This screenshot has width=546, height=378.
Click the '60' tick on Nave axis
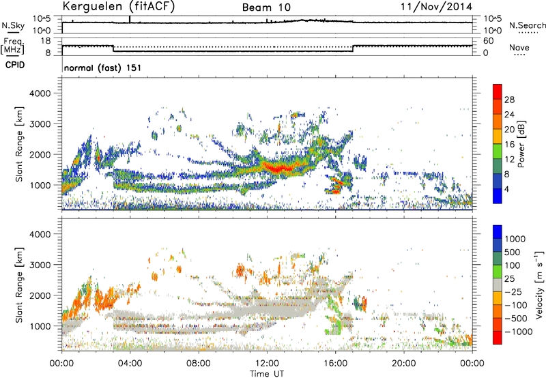489,41
